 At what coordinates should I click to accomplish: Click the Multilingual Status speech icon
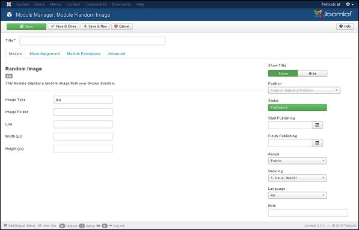[6, 226]
